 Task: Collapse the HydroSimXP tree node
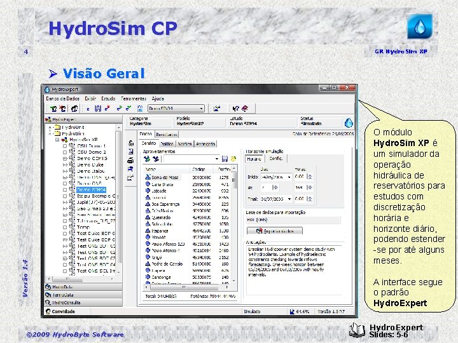pos(57,140)
